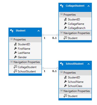Collapse the SchoolStudent entity box
Image resolution: width=97 pixels, height=105 pixels.
[88, 64]
